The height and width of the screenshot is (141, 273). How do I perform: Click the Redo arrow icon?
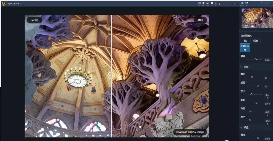point(267,3)
